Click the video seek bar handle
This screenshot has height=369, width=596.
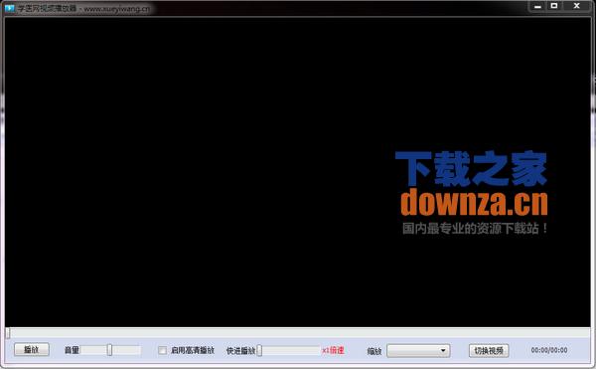pos(8,333)
